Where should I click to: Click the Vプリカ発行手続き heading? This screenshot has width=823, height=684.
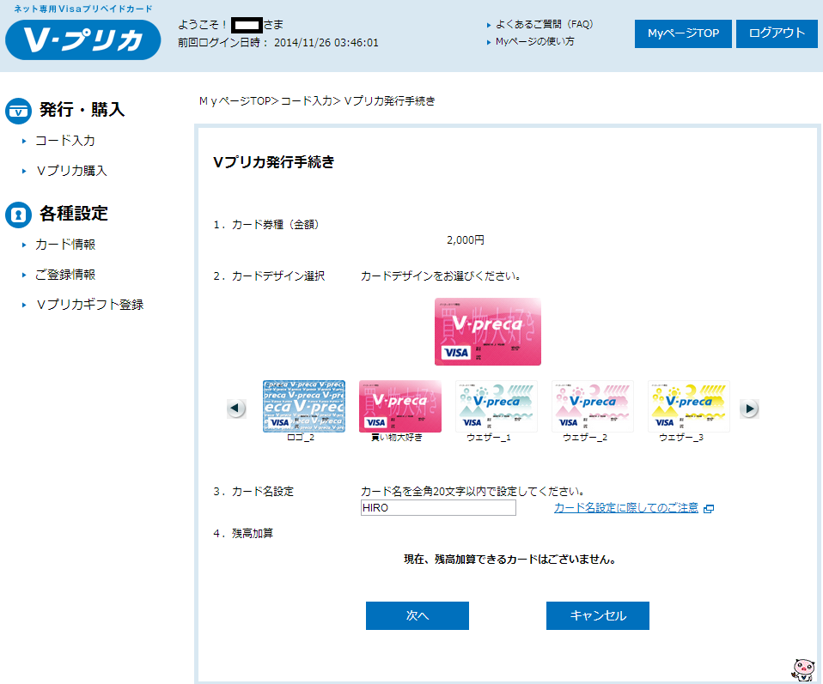coord(273,162)
